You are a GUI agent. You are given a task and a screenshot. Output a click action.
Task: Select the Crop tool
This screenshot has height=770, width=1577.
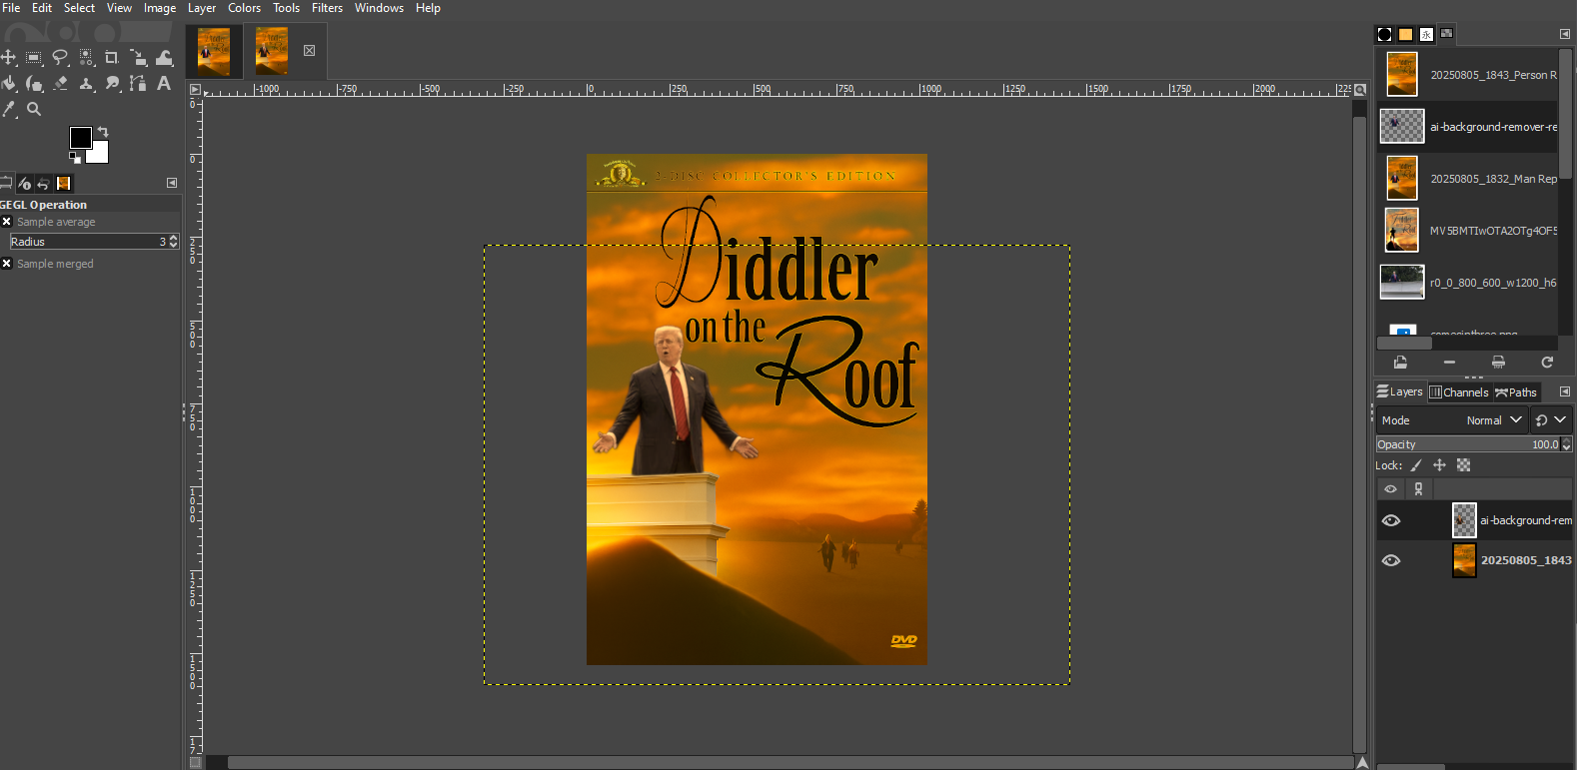click(x=112, y=58)
